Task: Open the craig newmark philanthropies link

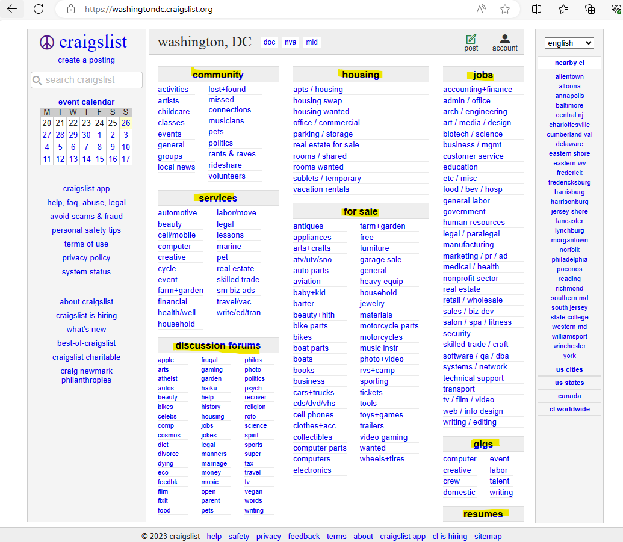Action: click(86, 375)
